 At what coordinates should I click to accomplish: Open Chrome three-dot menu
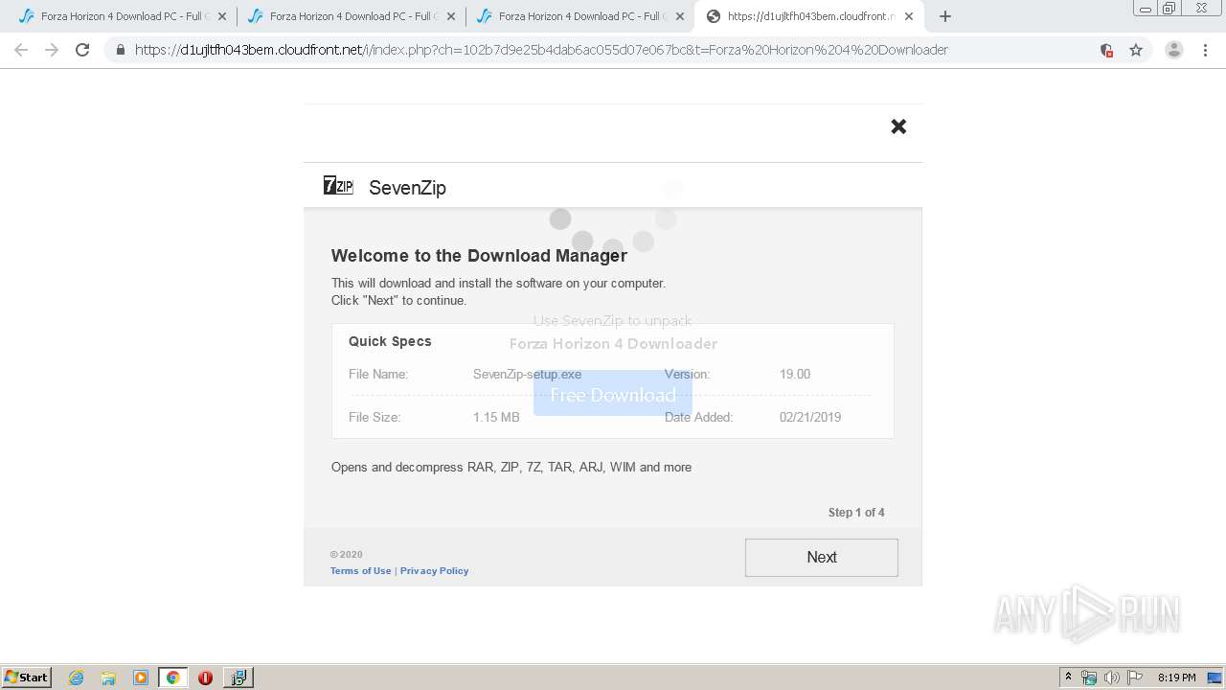click(x=1205, y=50)
